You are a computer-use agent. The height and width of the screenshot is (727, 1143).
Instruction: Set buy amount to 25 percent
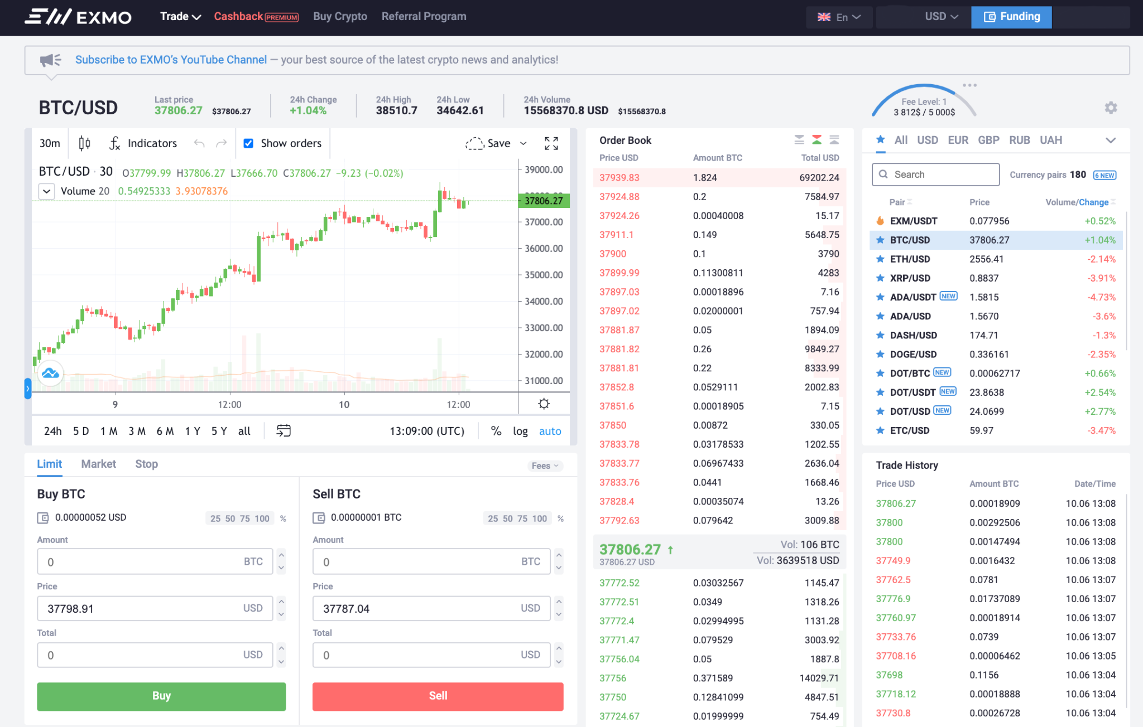point(215,518)
